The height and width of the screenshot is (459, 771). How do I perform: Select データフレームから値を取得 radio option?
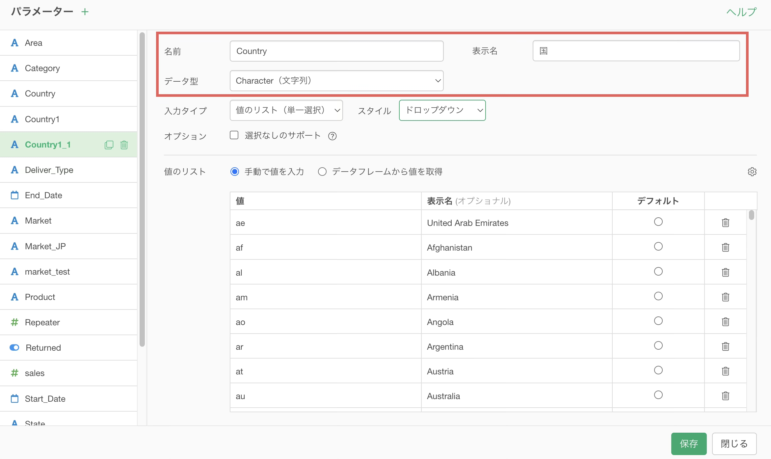pos(322,172)
